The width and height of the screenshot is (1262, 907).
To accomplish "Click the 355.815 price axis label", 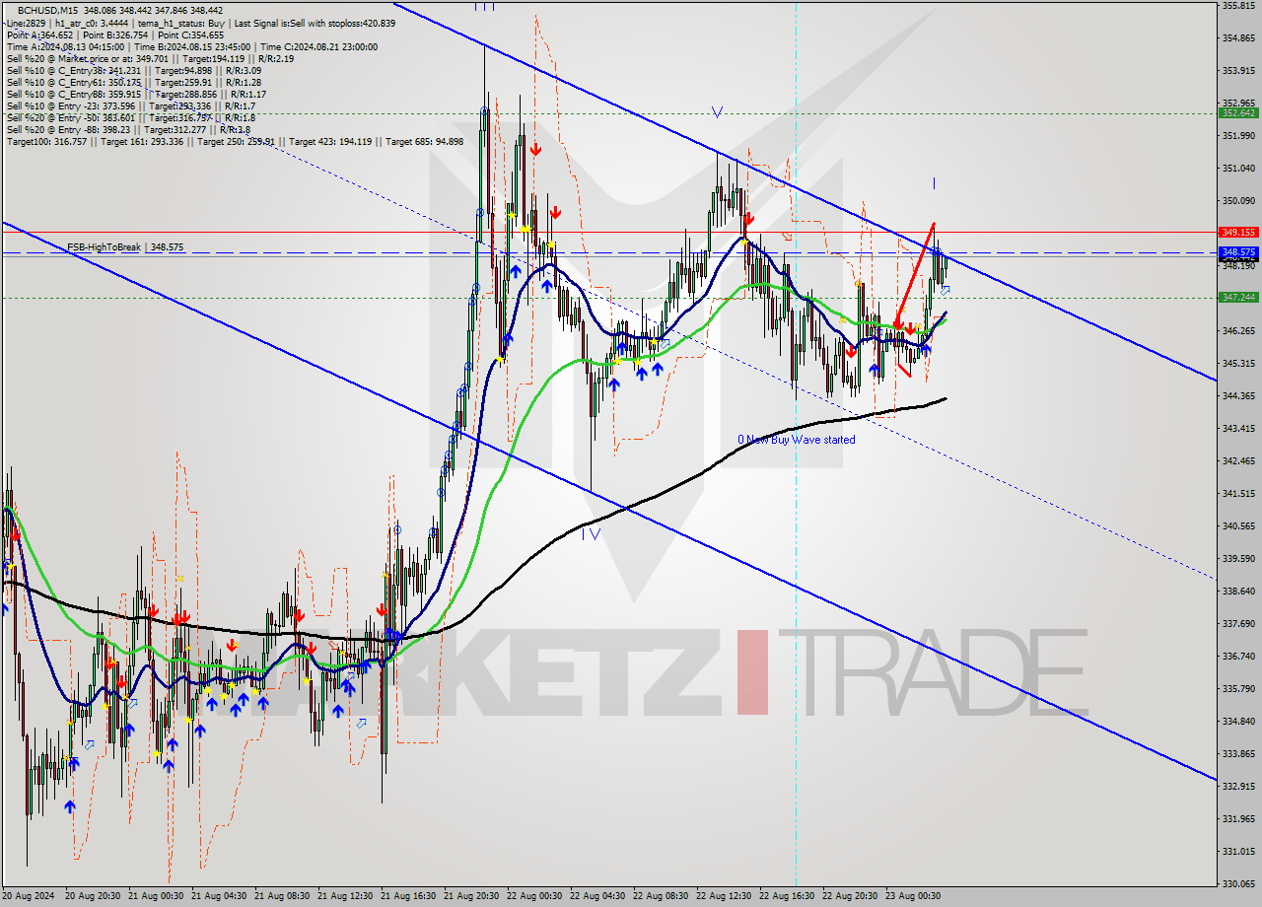I will click(x=1238, y=5).
